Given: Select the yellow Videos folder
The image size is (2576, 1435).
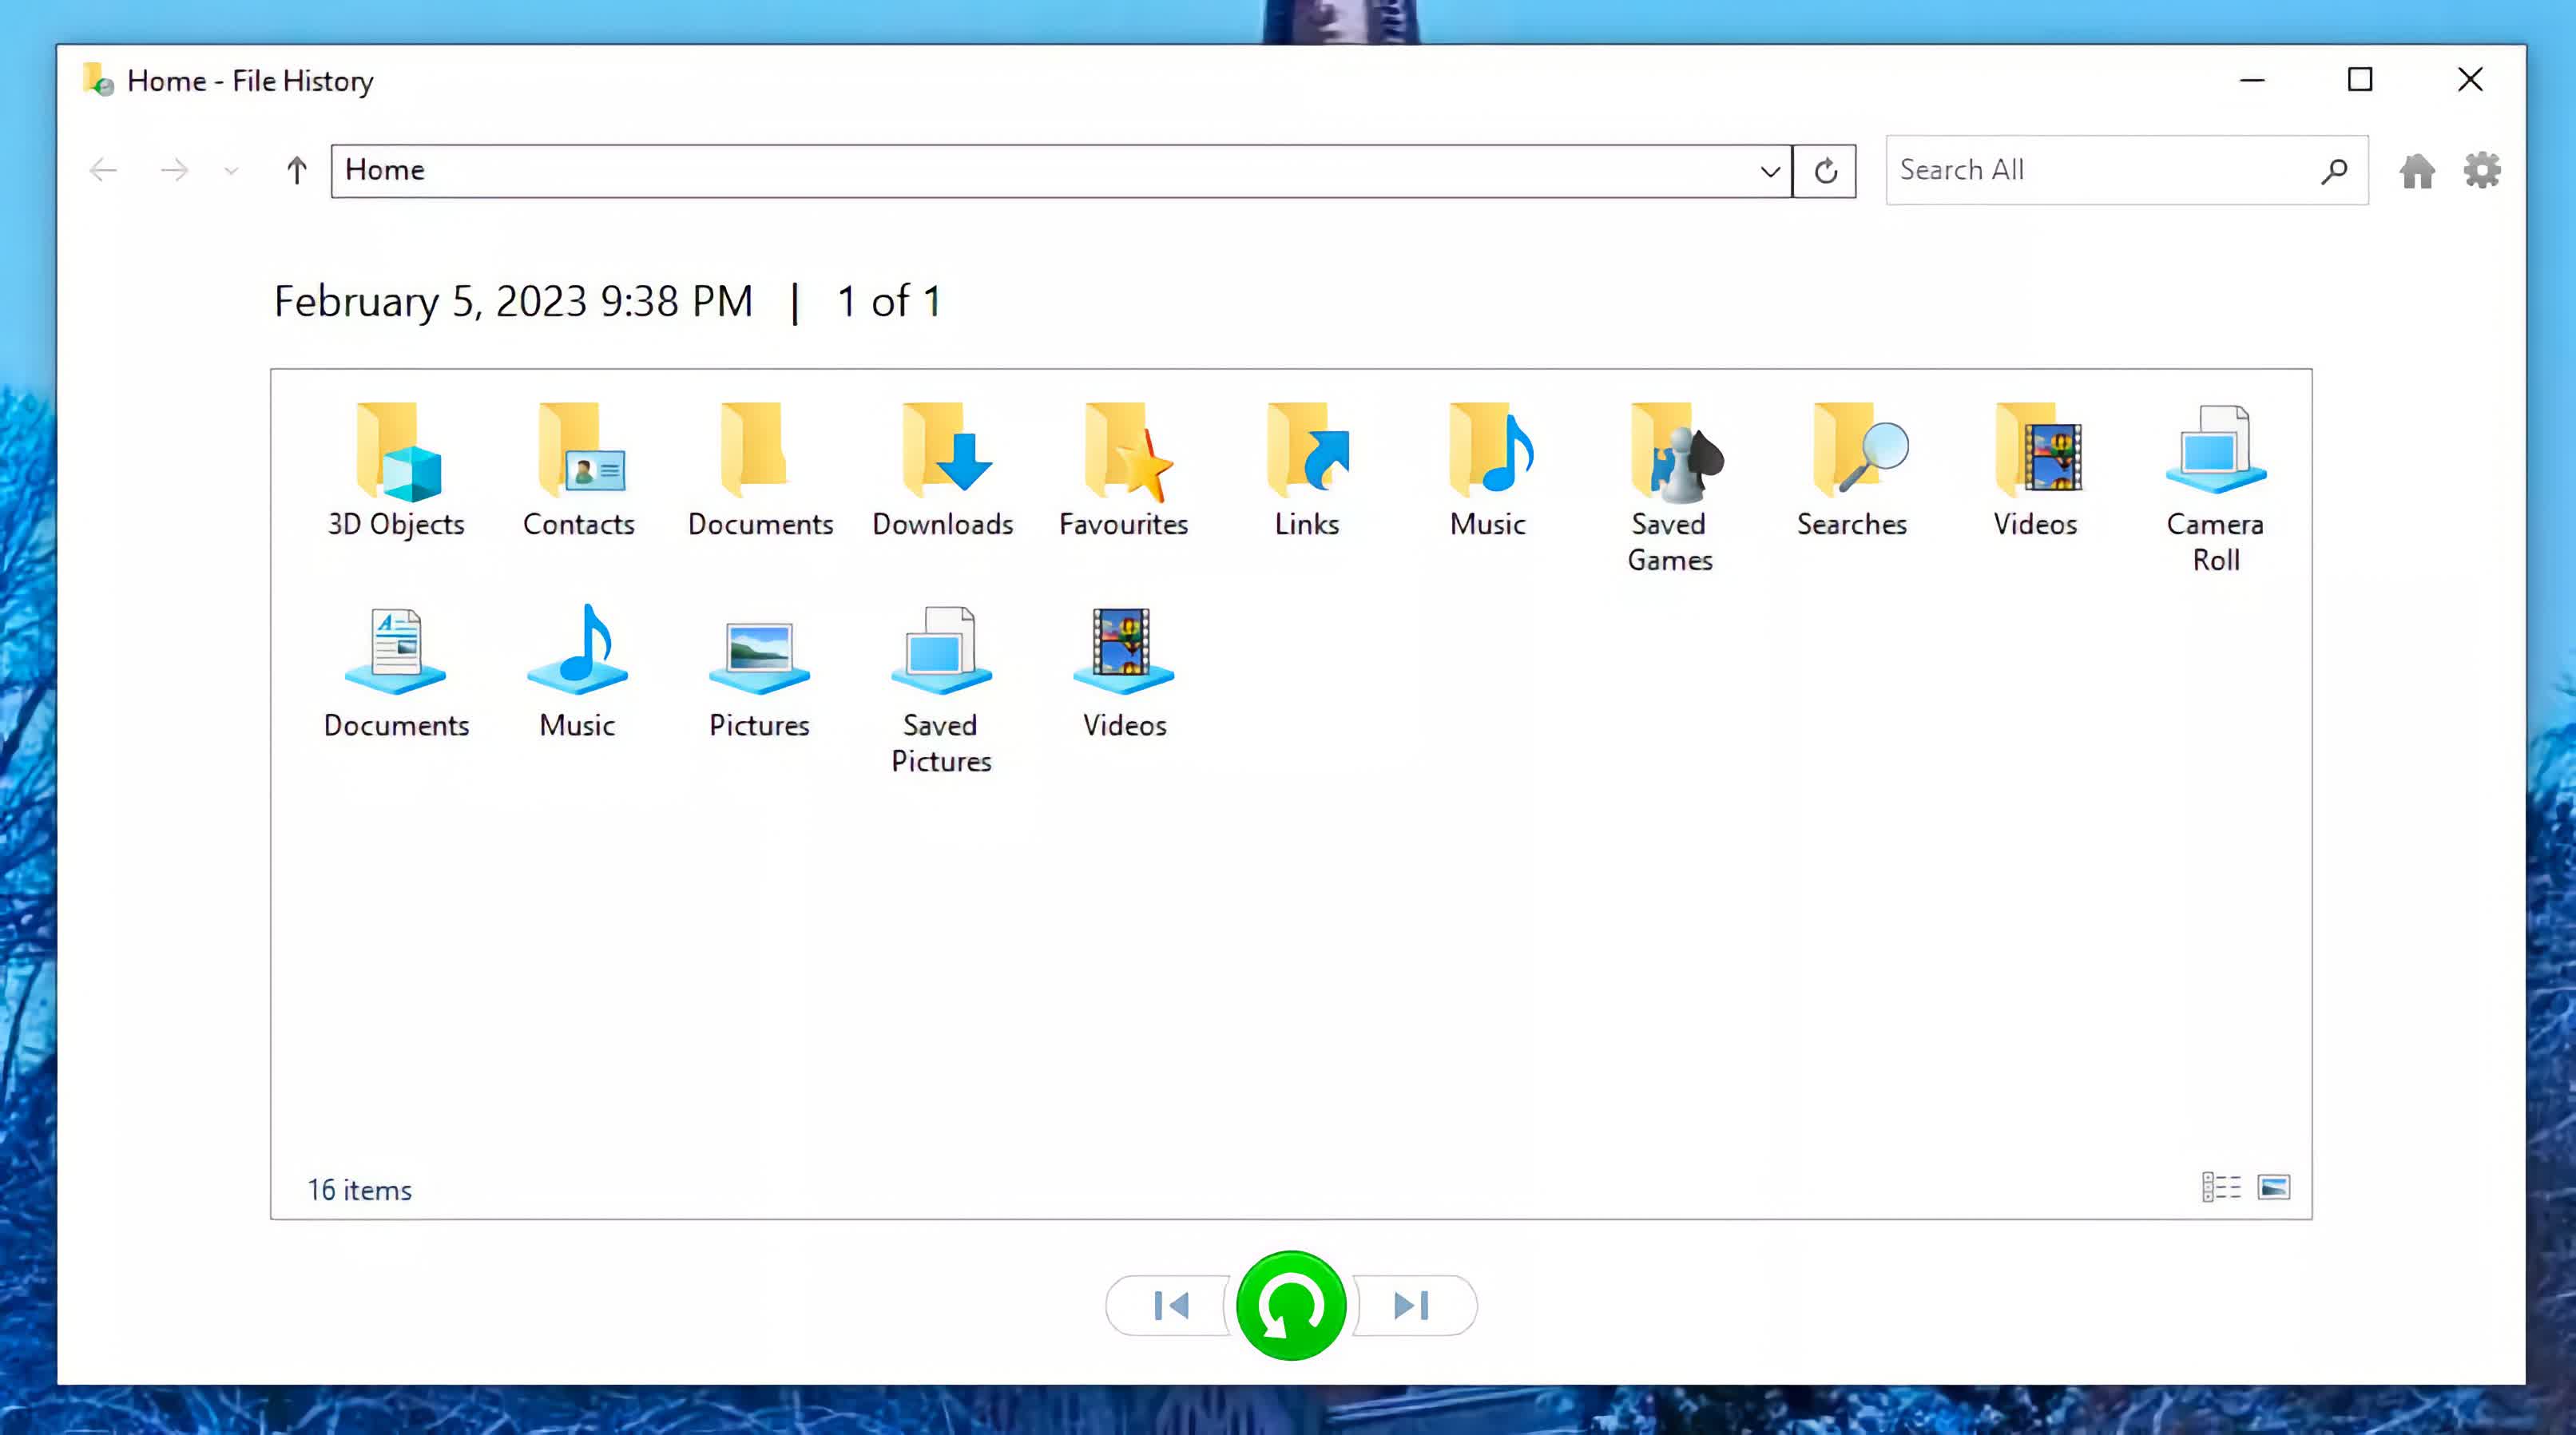Looking at the screenshot, I should (2035, 471).
